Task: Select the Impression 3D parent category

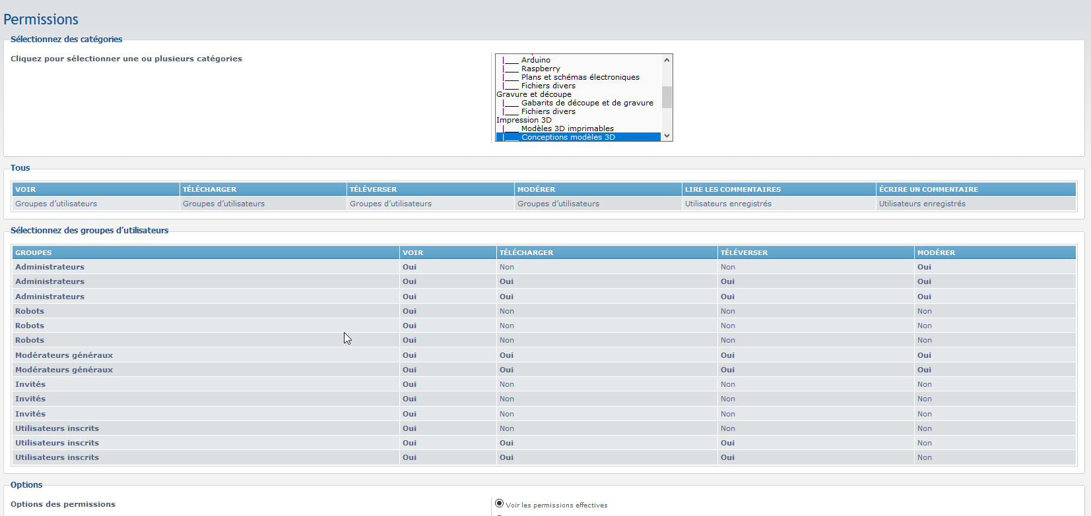Action: 578,120
